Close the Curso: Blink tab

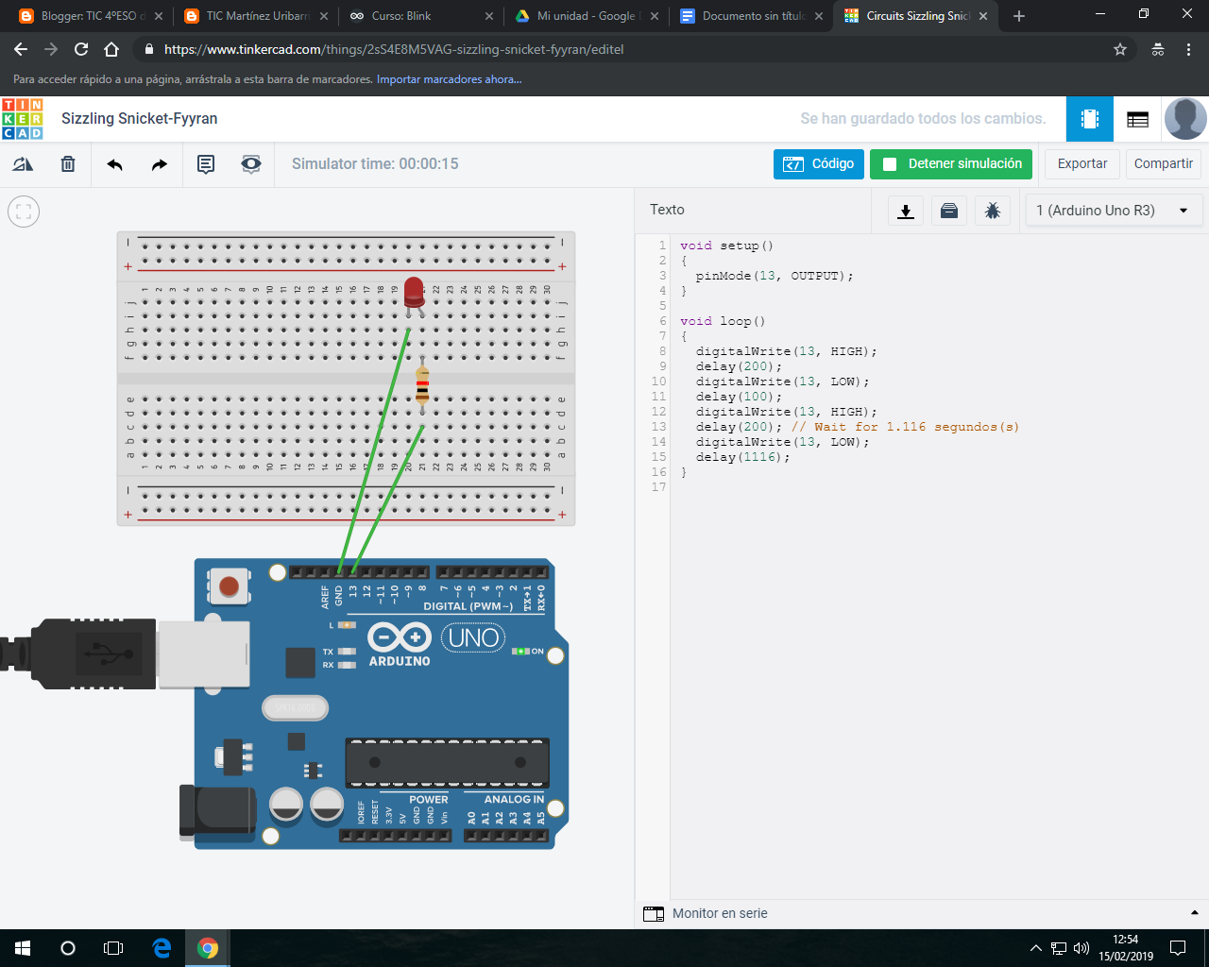[489, 16]
